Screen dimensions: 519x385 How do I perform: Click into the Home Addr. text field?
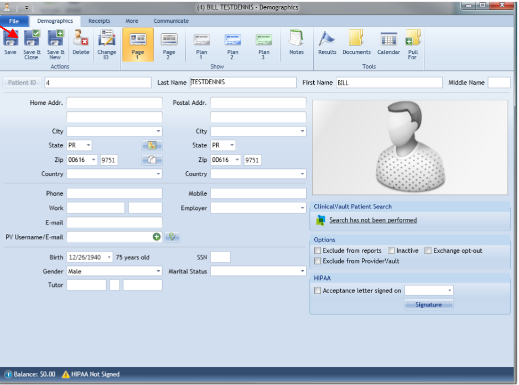[114, 103]
